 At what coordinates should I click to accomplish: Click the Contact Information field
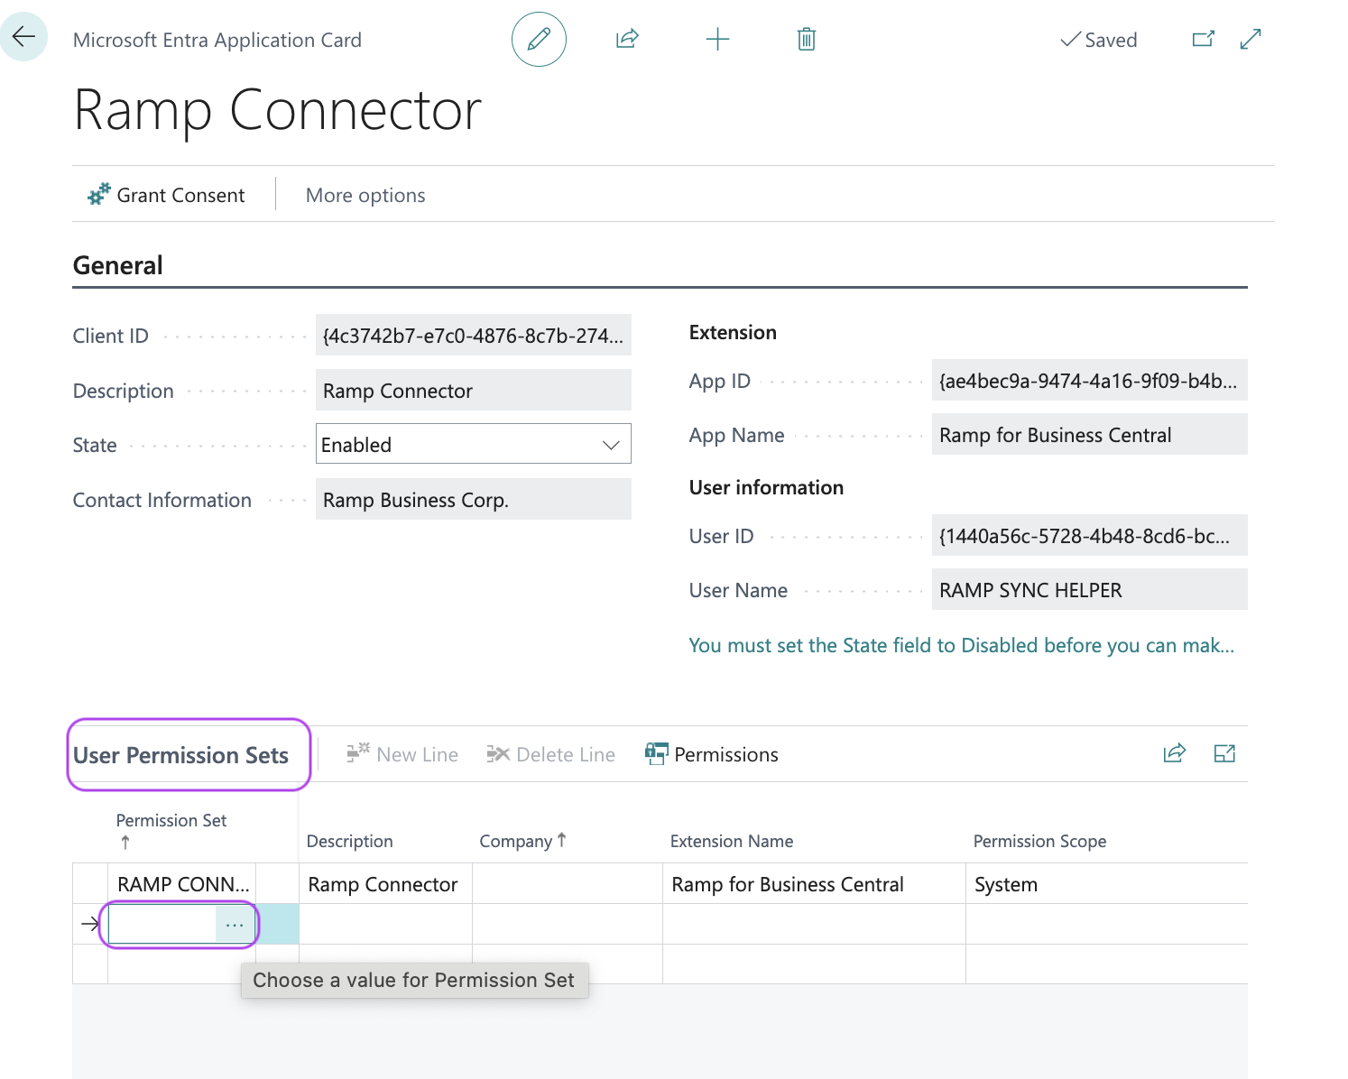[x=474, y=499]
